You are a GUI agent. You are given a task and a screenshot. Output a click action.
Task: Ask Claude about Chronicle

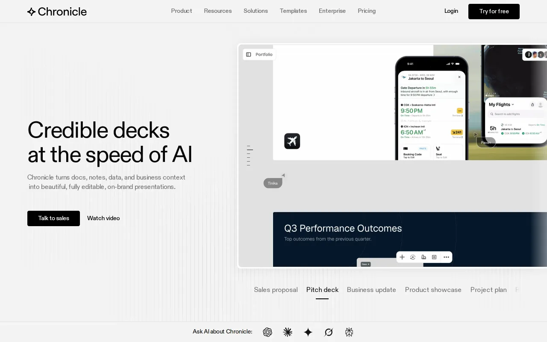[288, 332]
